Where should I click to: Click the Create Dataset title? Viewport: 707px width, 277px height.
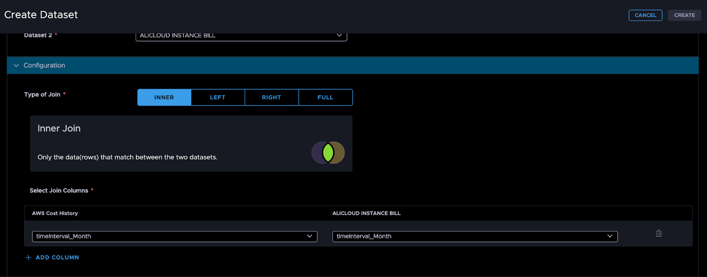click(41, 15)
